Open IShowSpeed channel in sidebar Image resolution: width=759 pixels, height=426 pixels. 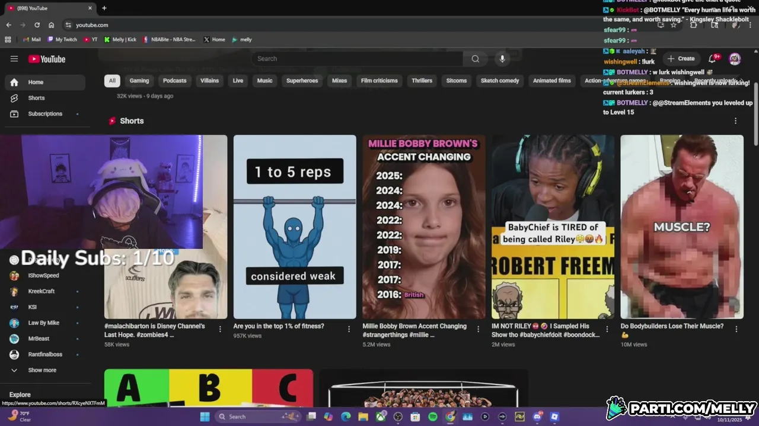[x=45, y=275]
